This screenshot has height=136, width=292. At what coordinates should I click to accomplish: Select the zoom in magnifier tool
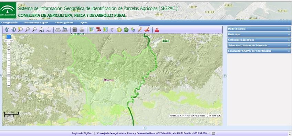click(x=28, y=30)
